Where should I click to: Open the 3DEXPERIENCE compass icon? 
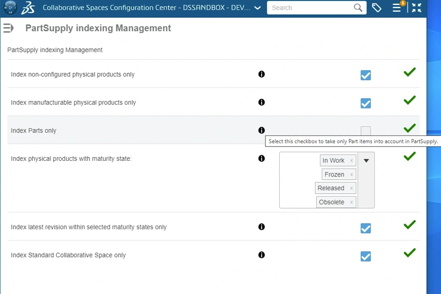[x=10, y=8]
